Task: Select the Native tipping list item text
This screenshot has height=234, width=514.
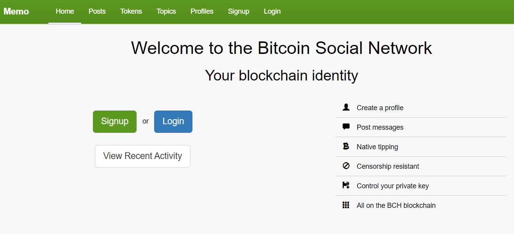Action: click(377, 147)
